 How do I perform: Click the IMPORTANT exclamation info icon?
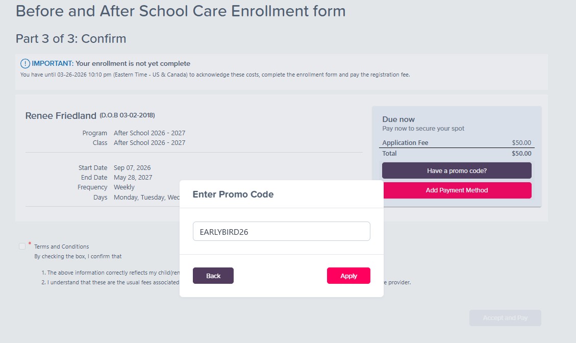(x=25, y=64)
